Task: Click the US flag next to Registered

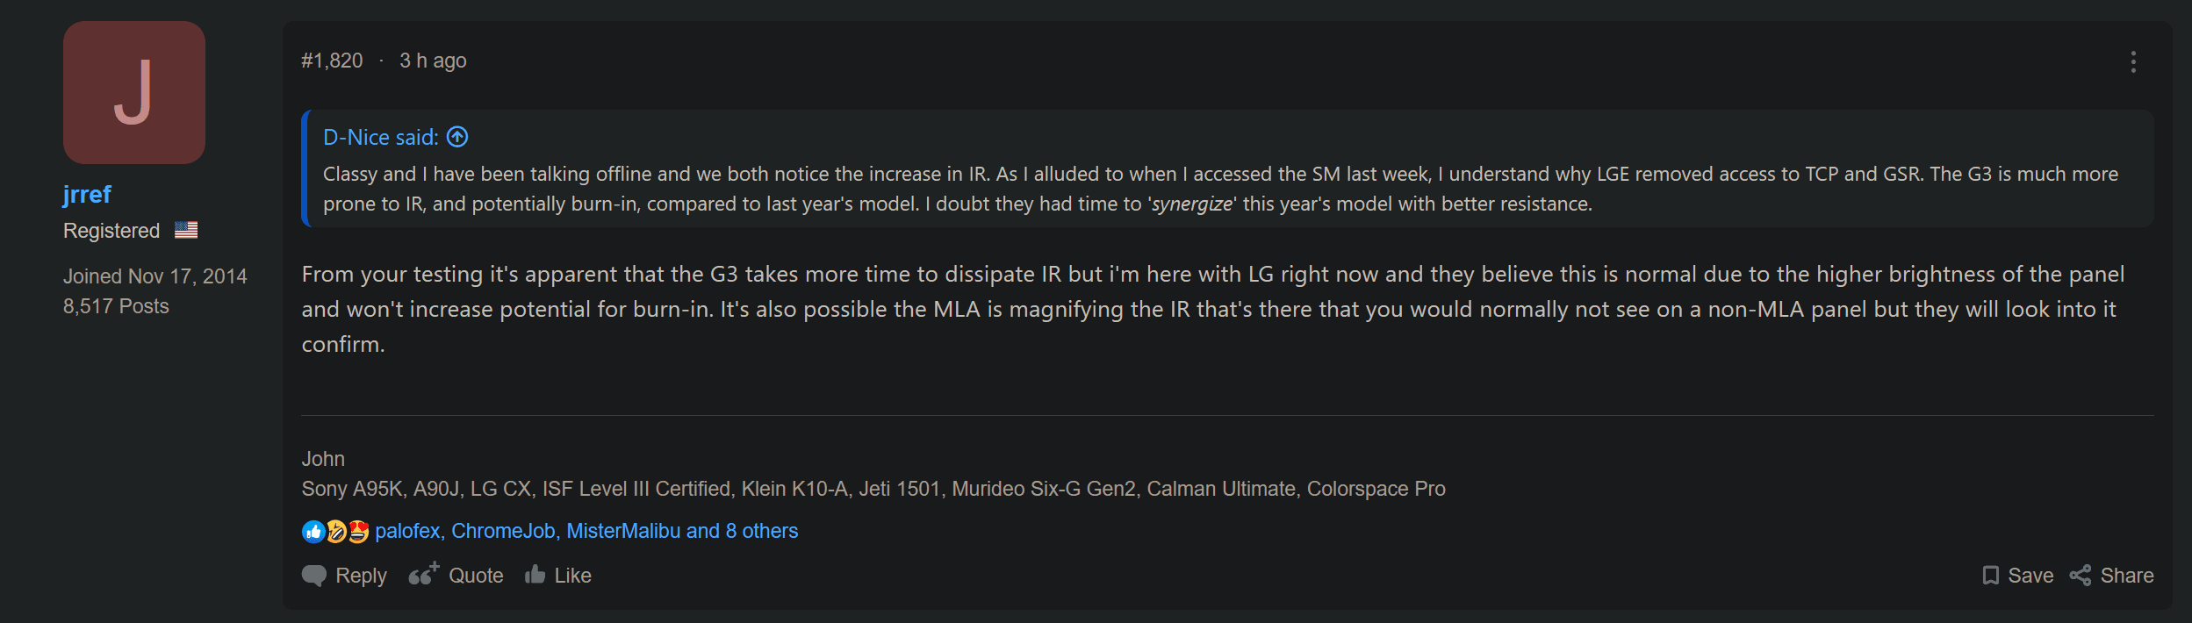Action: [x=186, y=230]
